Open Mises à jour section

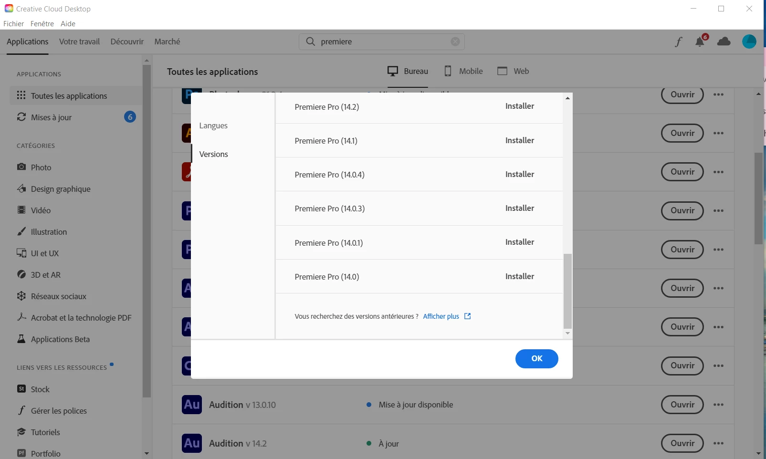tap(76, 117)
